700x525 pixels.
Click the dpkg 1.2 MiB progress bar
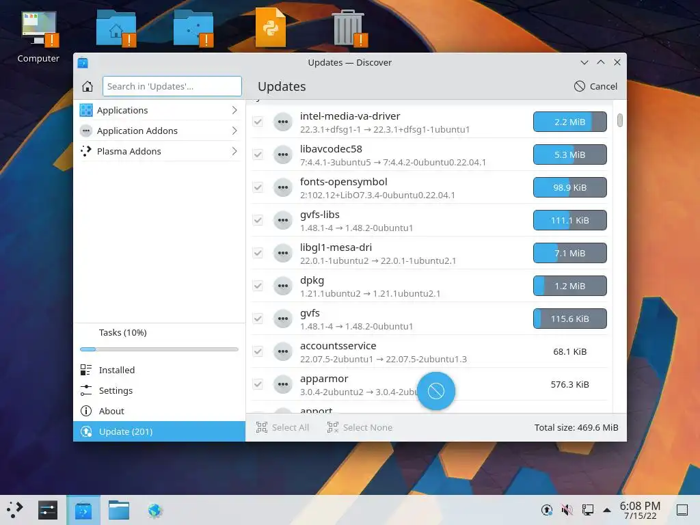pos(570,286)
